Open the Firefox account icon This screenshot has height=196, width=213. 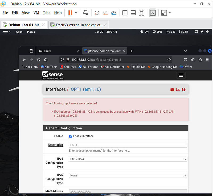(193, 60)
